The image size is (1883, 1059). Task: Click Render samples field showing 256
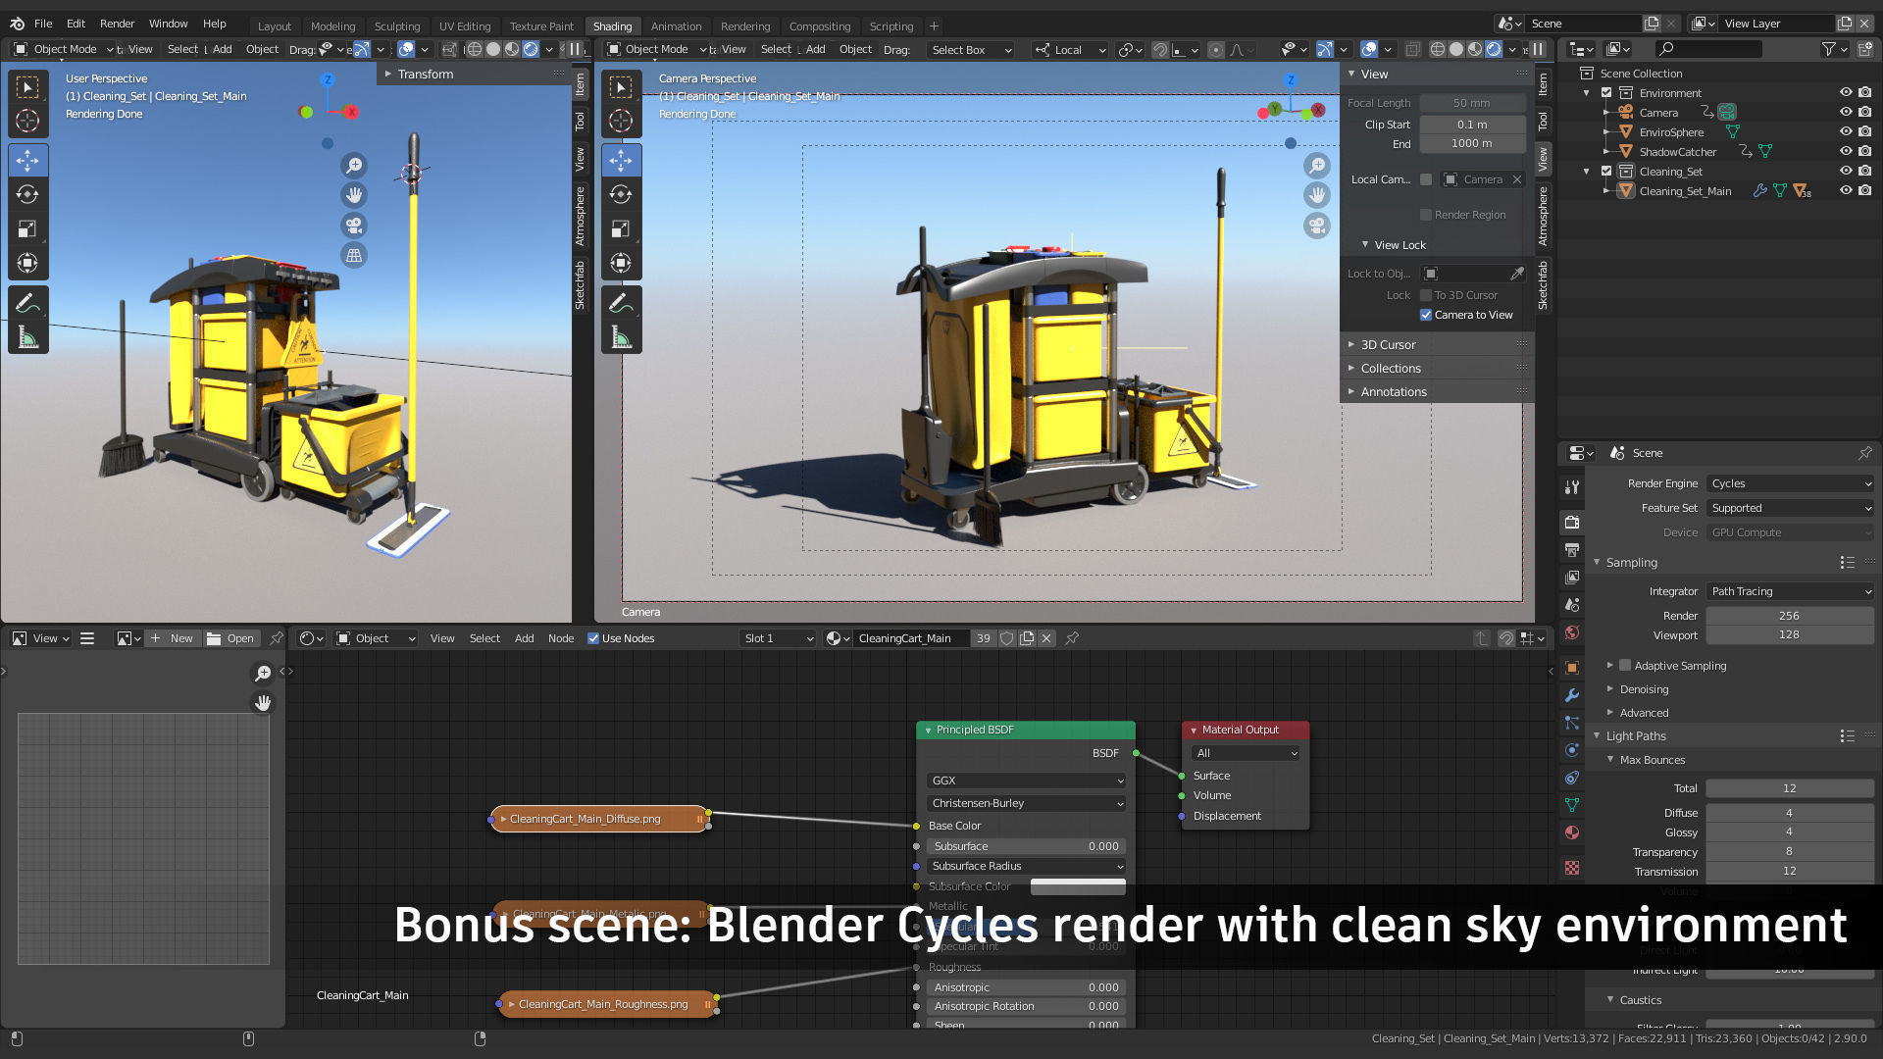[1790, 616]
